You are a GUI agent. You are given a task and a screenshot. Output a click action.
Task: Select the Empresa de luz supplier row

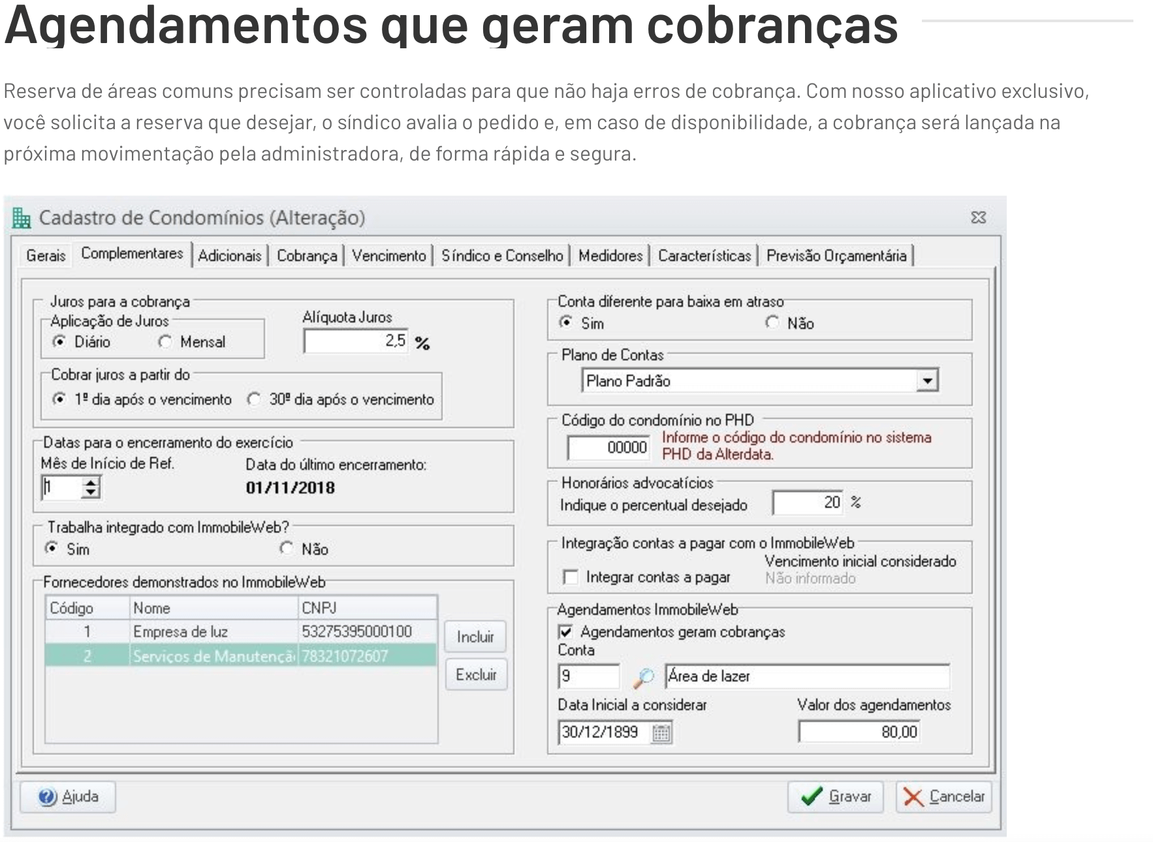click(x=241, y=632)
